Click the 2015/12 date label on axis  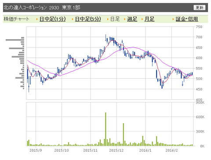116,150
